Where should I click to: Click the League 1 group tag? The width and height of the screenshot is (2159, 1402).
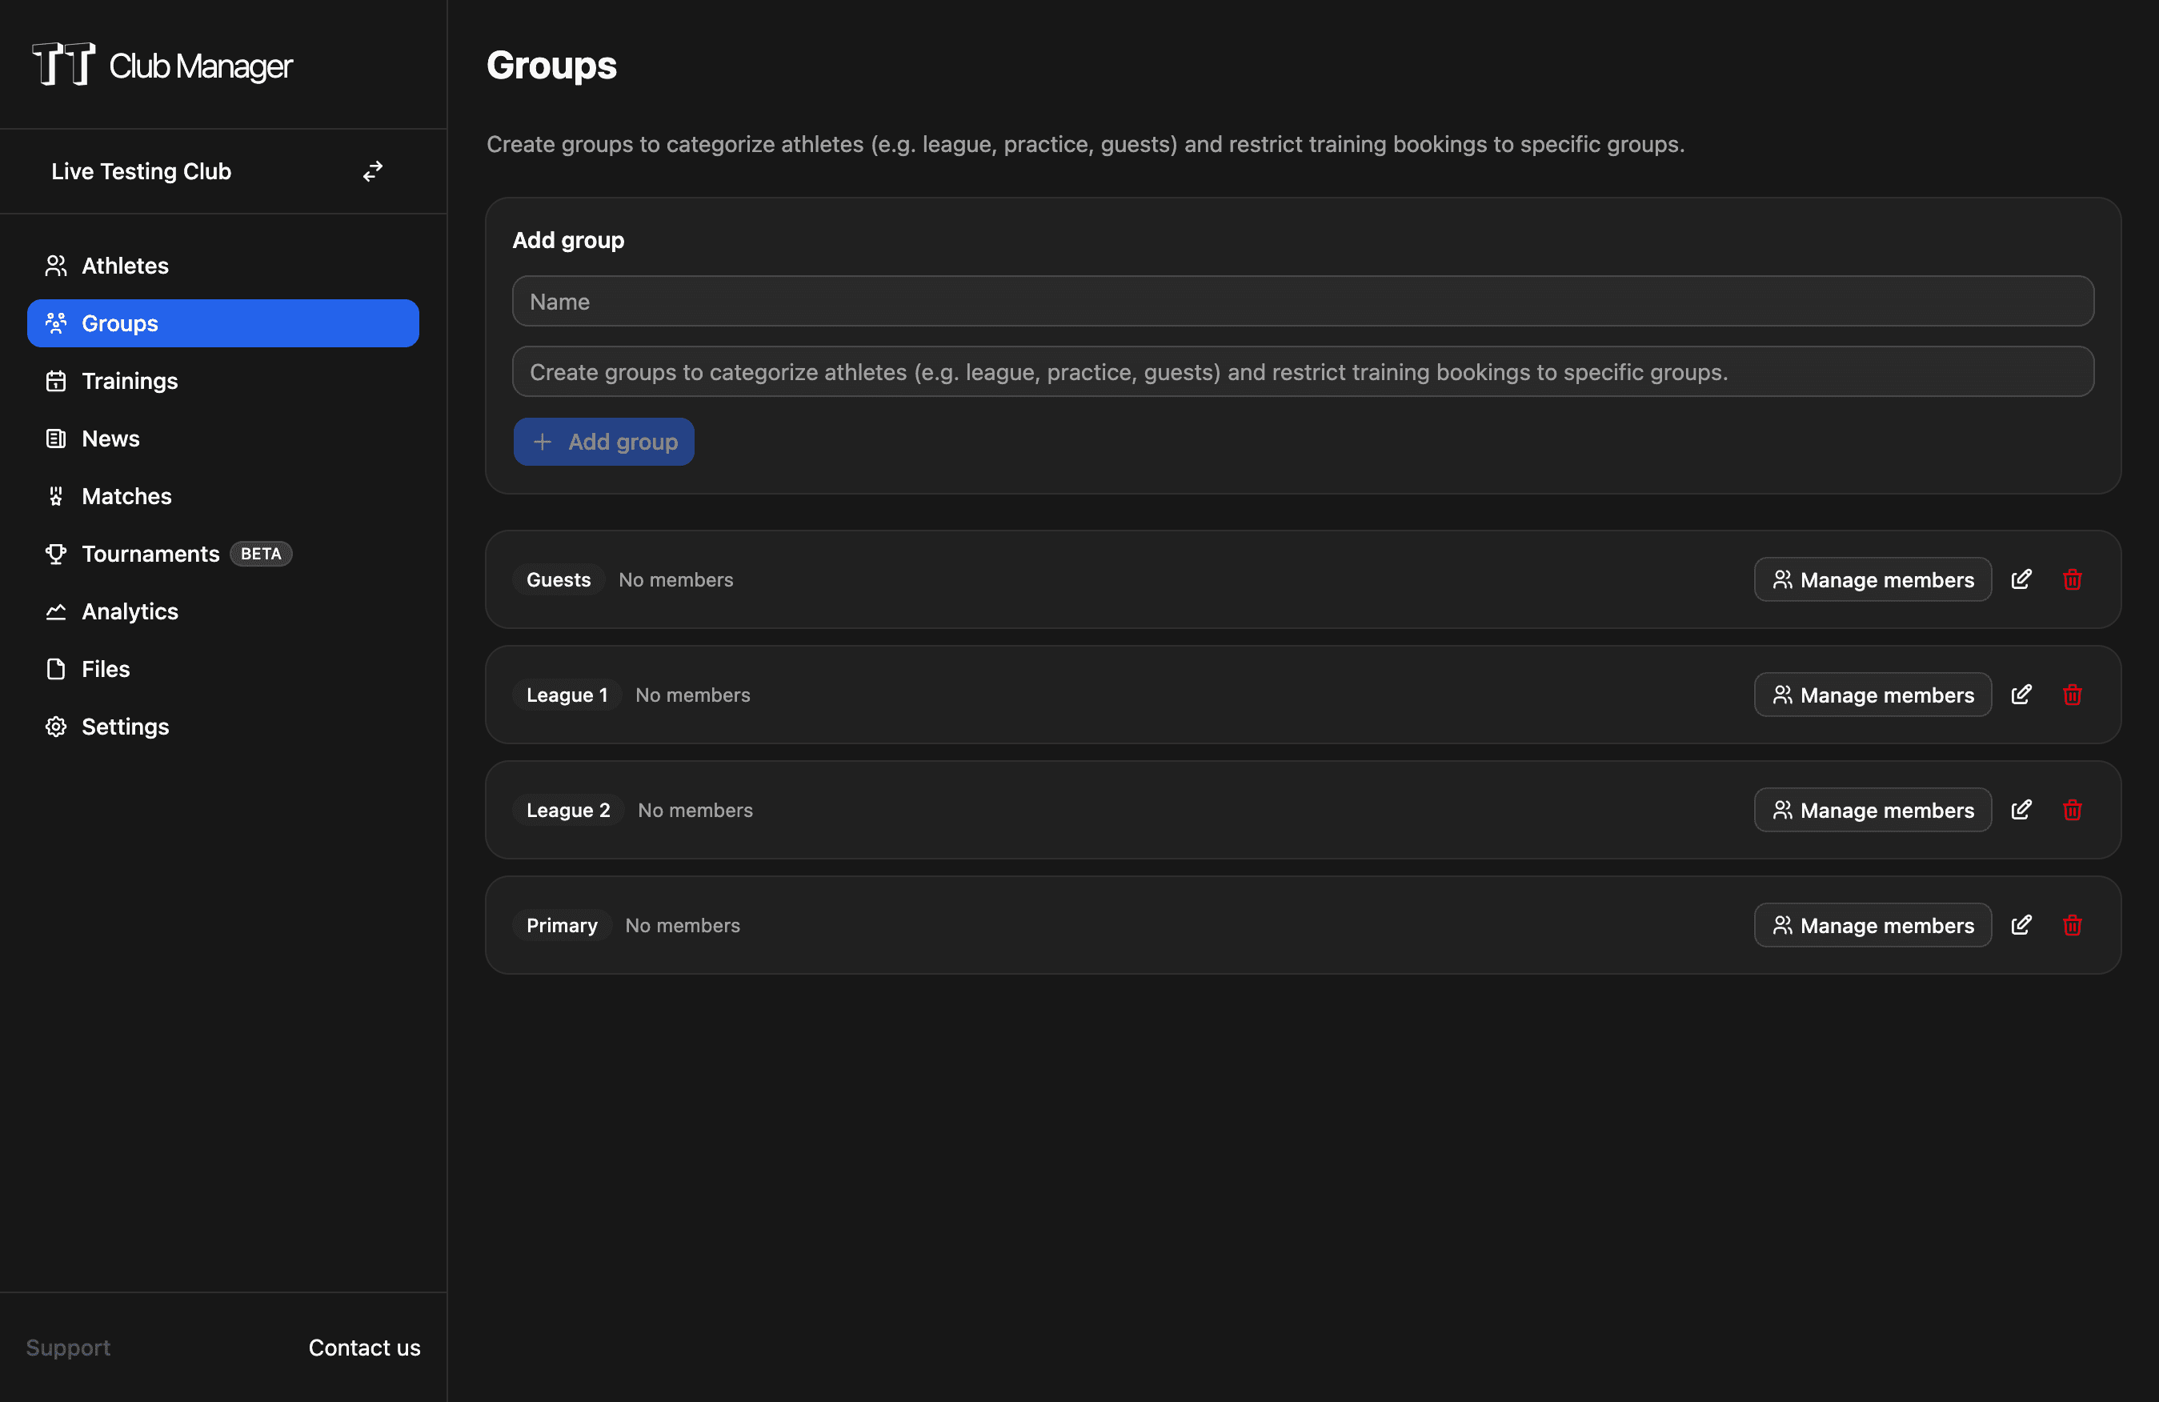(x=567, y=695)
